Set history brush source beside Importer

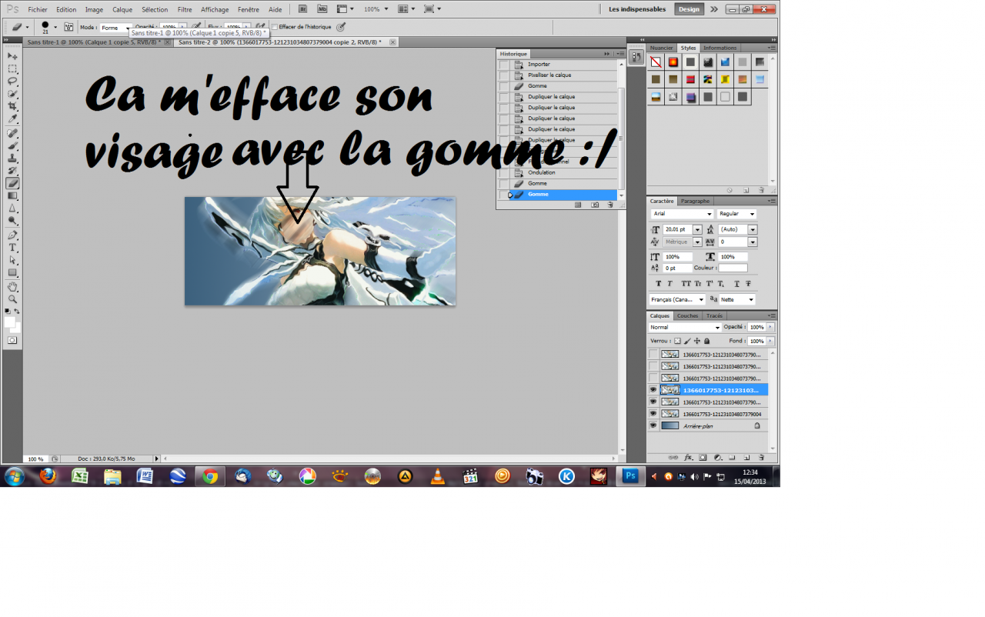coord(504,65)
